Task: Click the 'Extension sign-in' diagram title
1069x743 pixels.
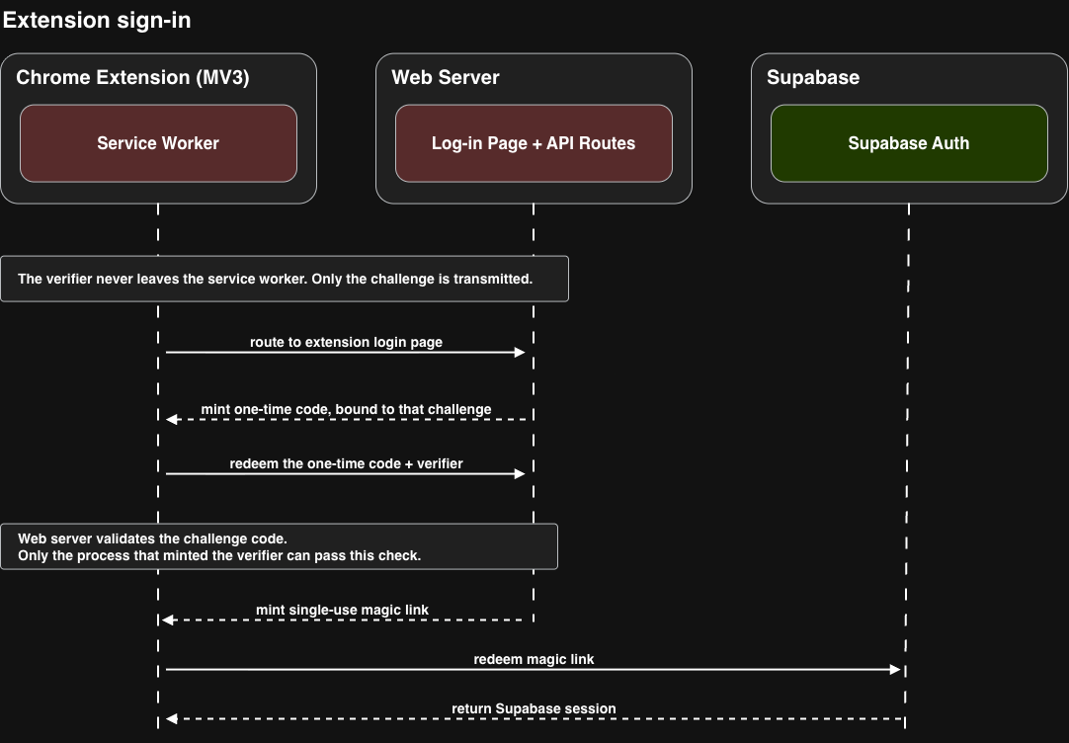Action: (97, 21)
